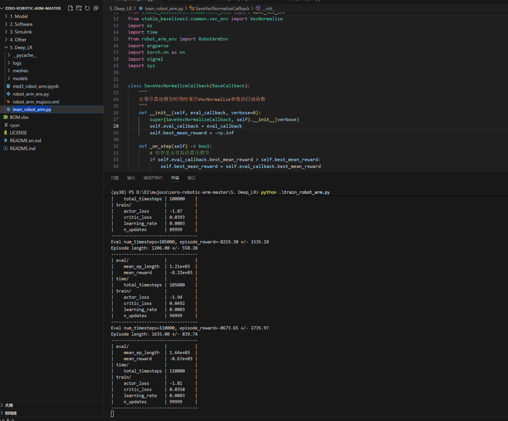Click the class symbol icon in breadcrumb

click(x=192, y=8)
